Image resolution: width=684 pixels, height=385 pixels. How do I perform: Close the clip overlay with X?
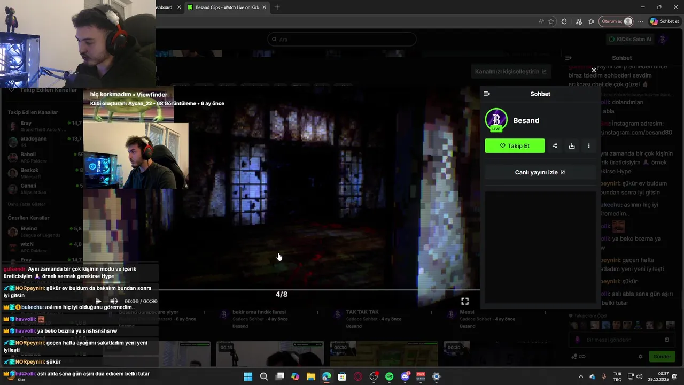(594, 70)
